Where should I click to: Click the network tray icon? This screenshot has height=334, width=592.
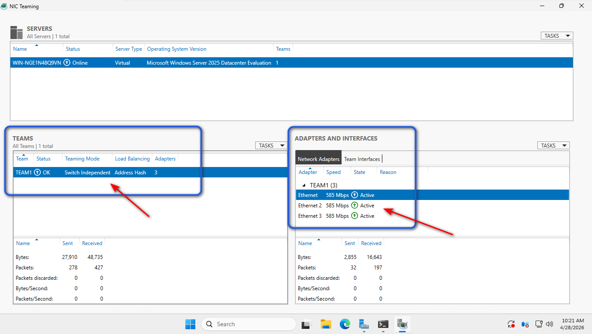(539, 324)
